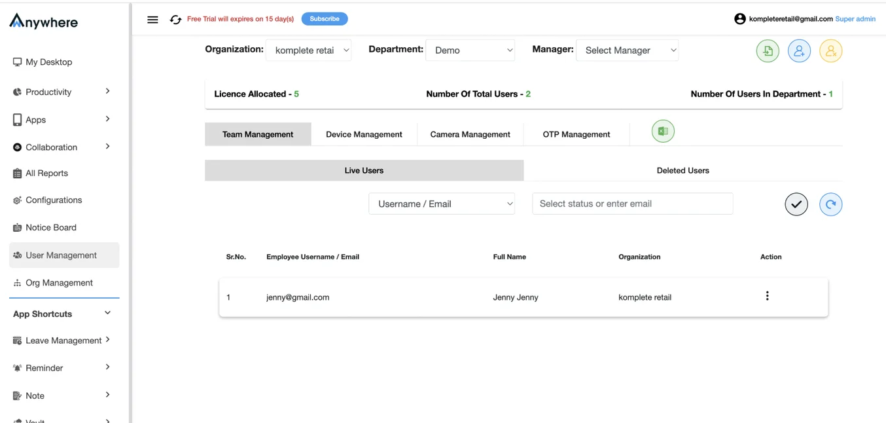Viewport: 886px width, 423px height.
Task: Apply filter with the checkmark icon
Action: (x=796, y=204)
